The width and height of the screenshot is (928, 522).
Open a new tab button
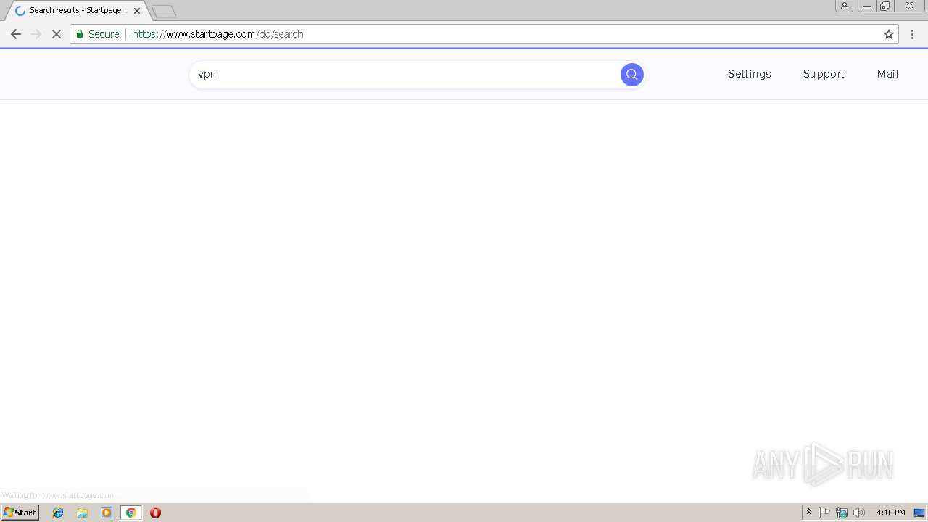tap(164, 11)
